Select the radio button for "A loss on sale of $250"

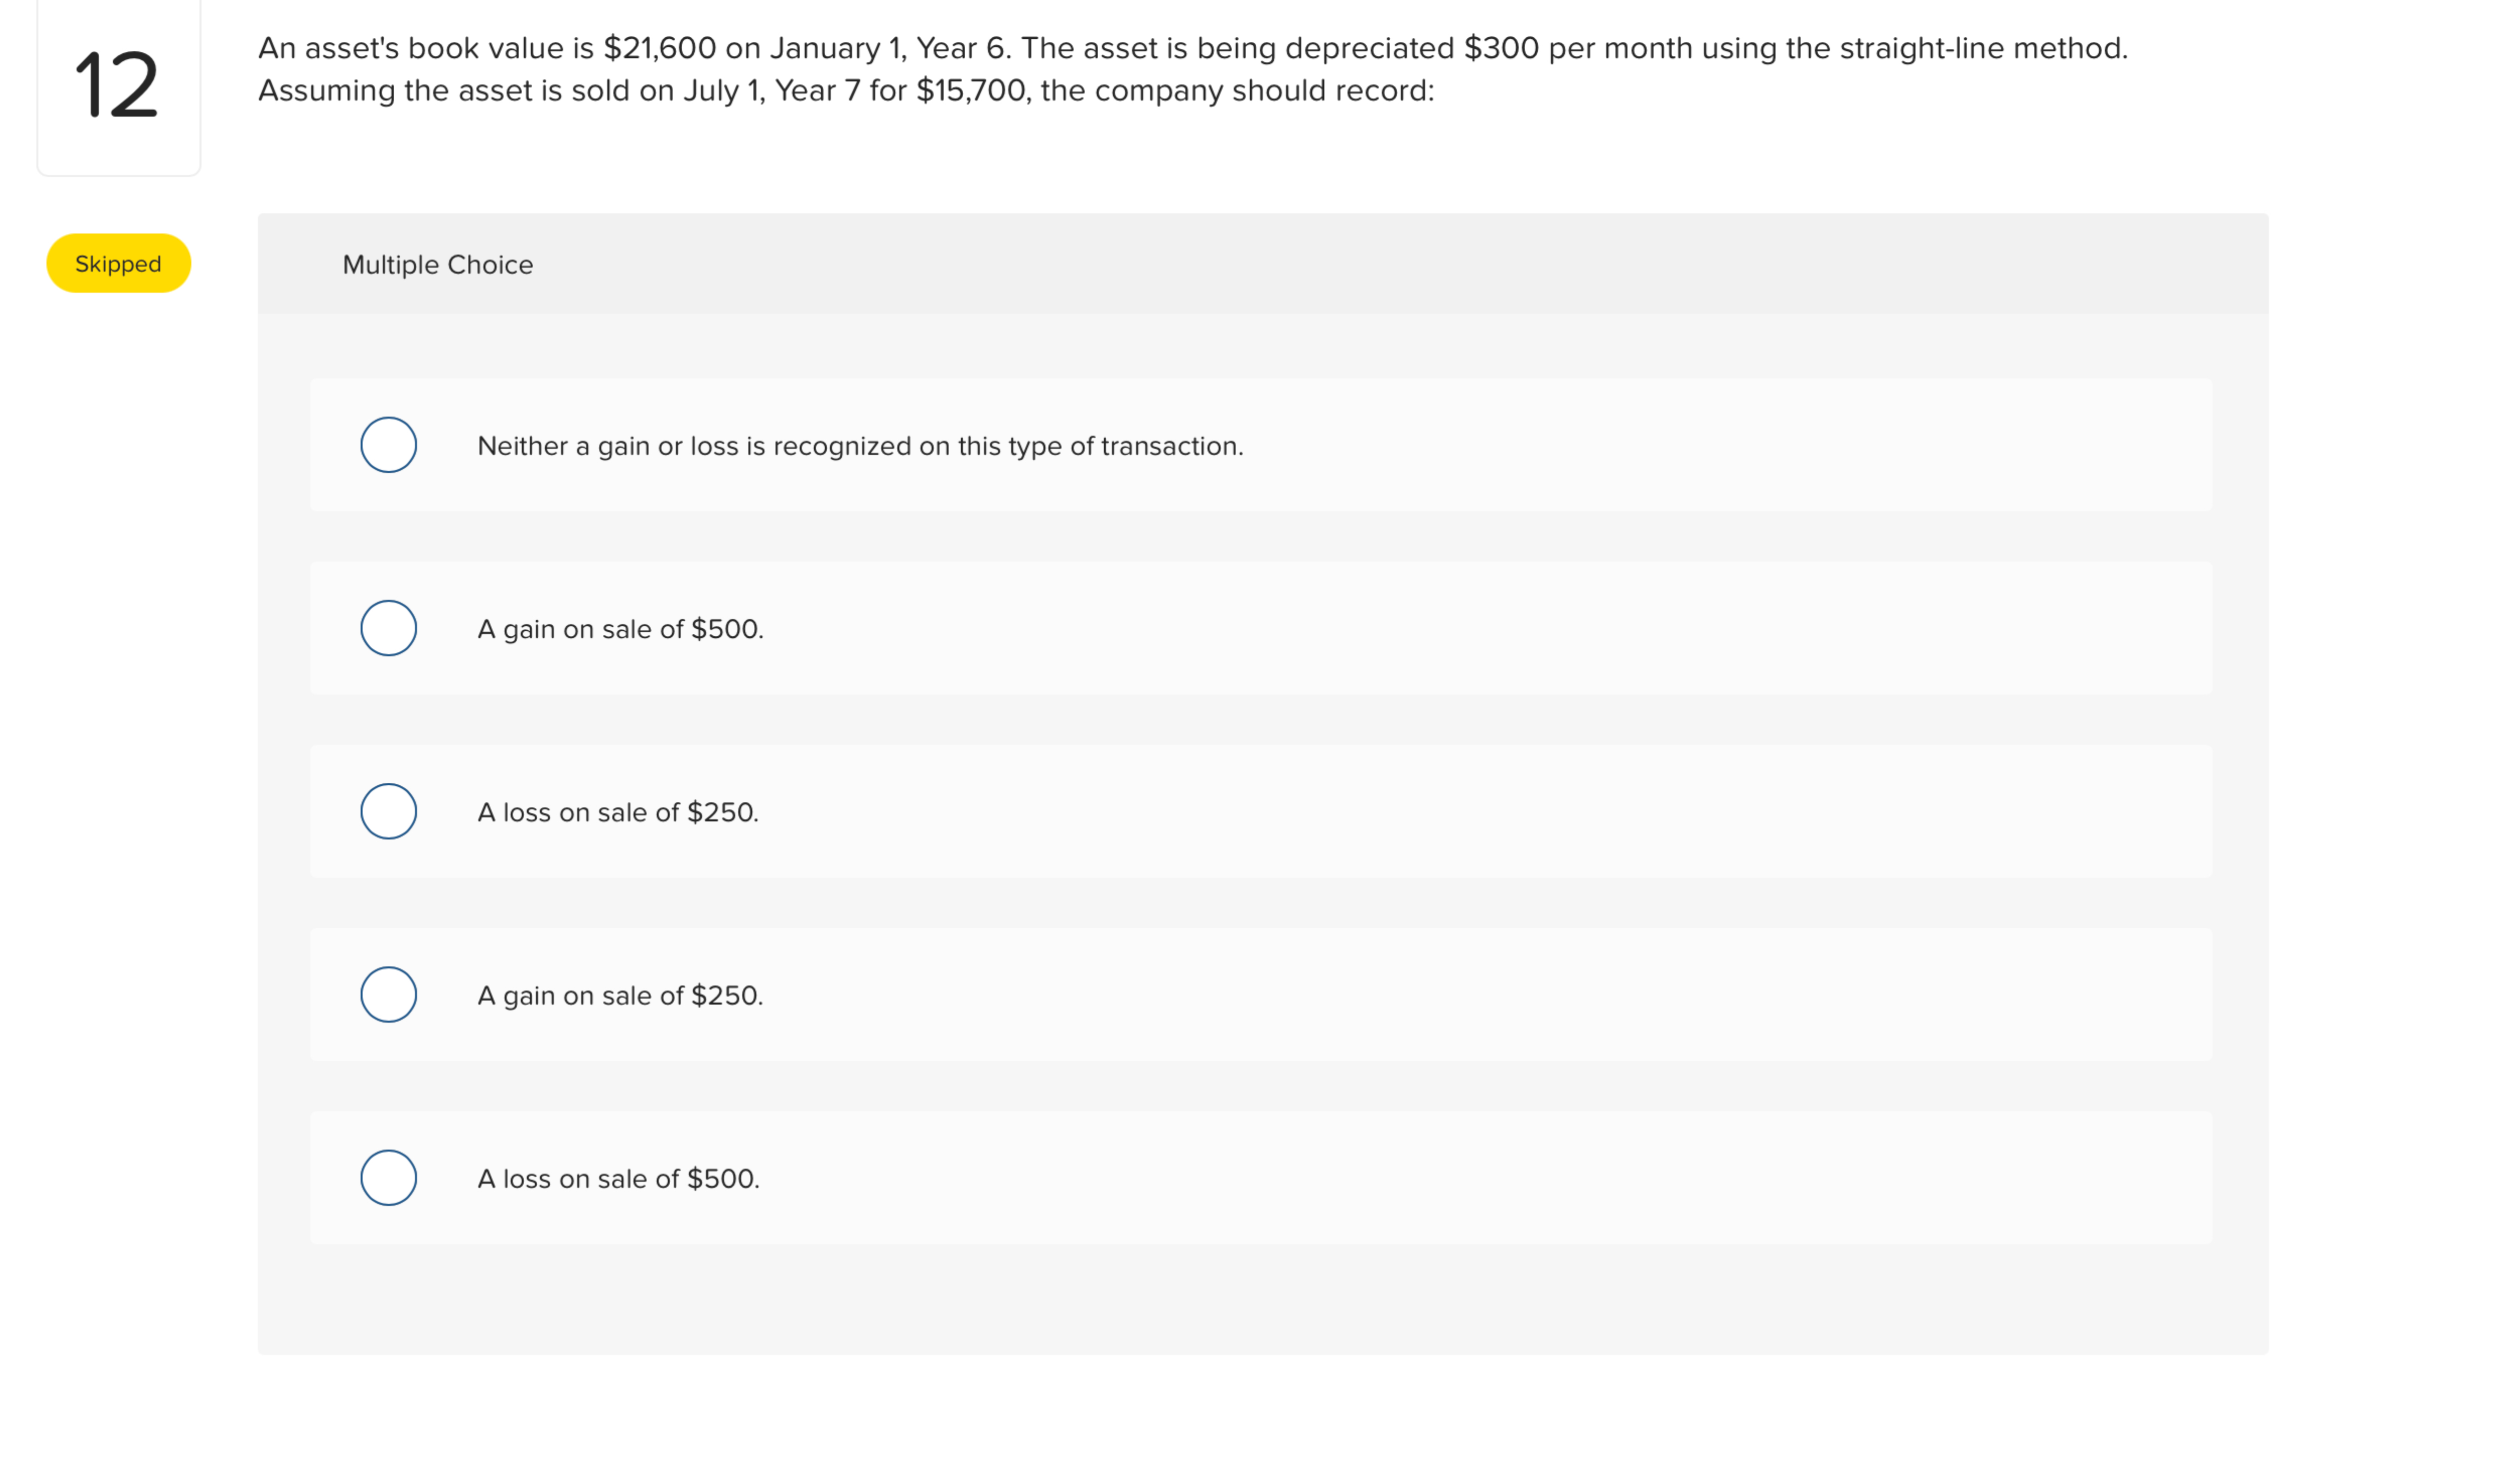pos(388,811)
